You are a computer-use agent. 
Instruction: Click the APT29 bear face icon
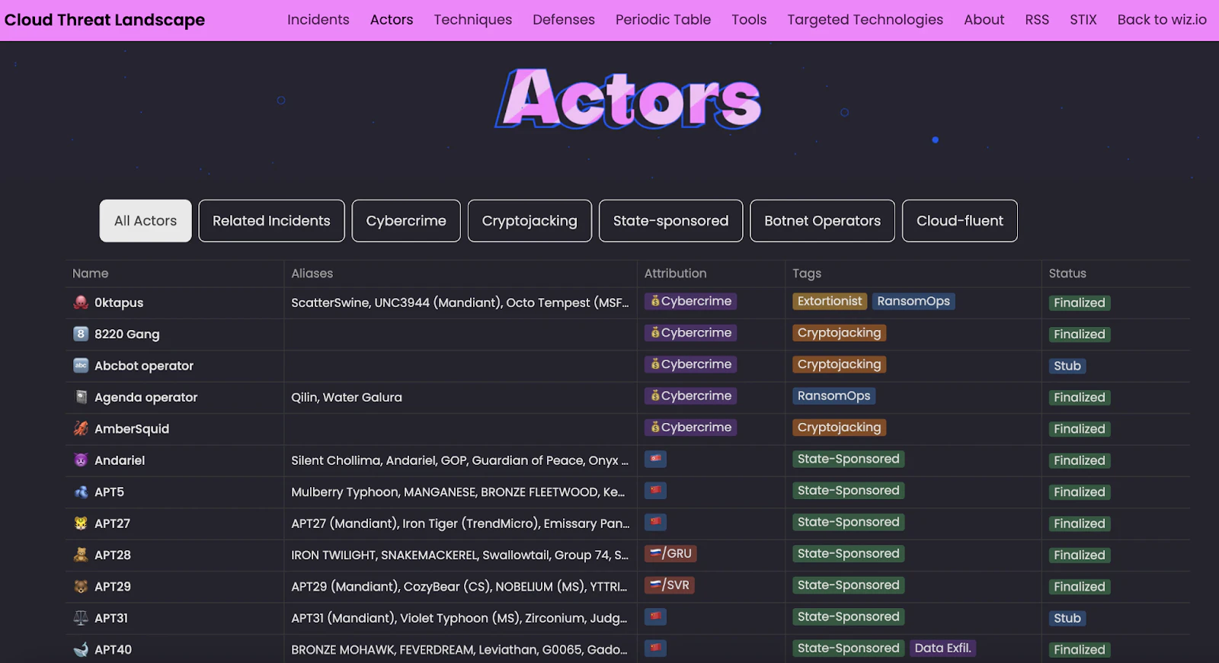click(81, 587)
